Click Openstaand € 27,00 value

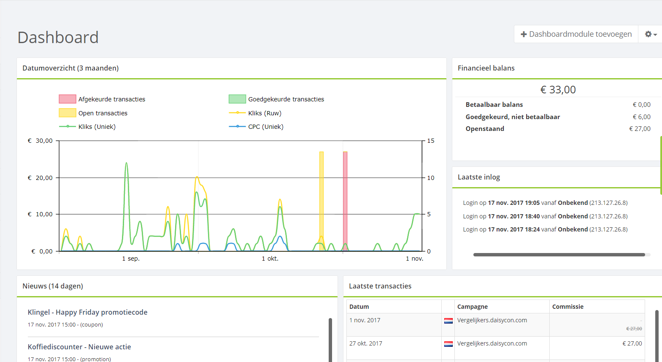pos(640,129)
